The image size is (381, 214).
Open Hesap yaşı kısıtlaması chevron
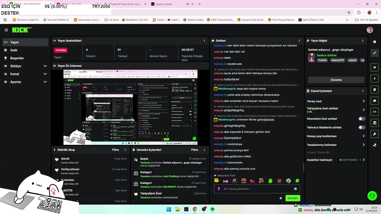coord(363,136)
